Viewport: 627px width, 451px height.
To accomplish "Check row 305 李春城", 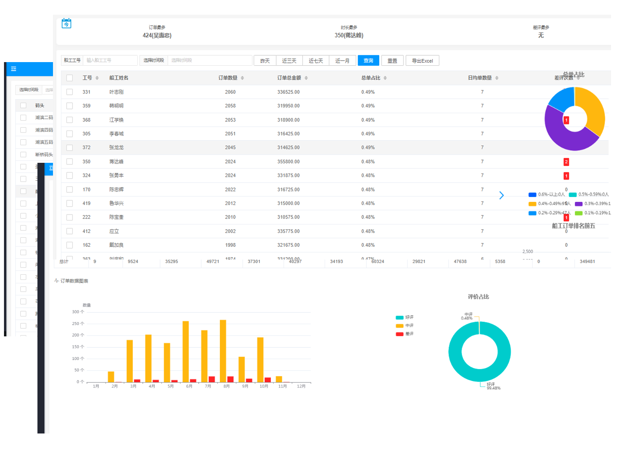I will pos(70,134).
